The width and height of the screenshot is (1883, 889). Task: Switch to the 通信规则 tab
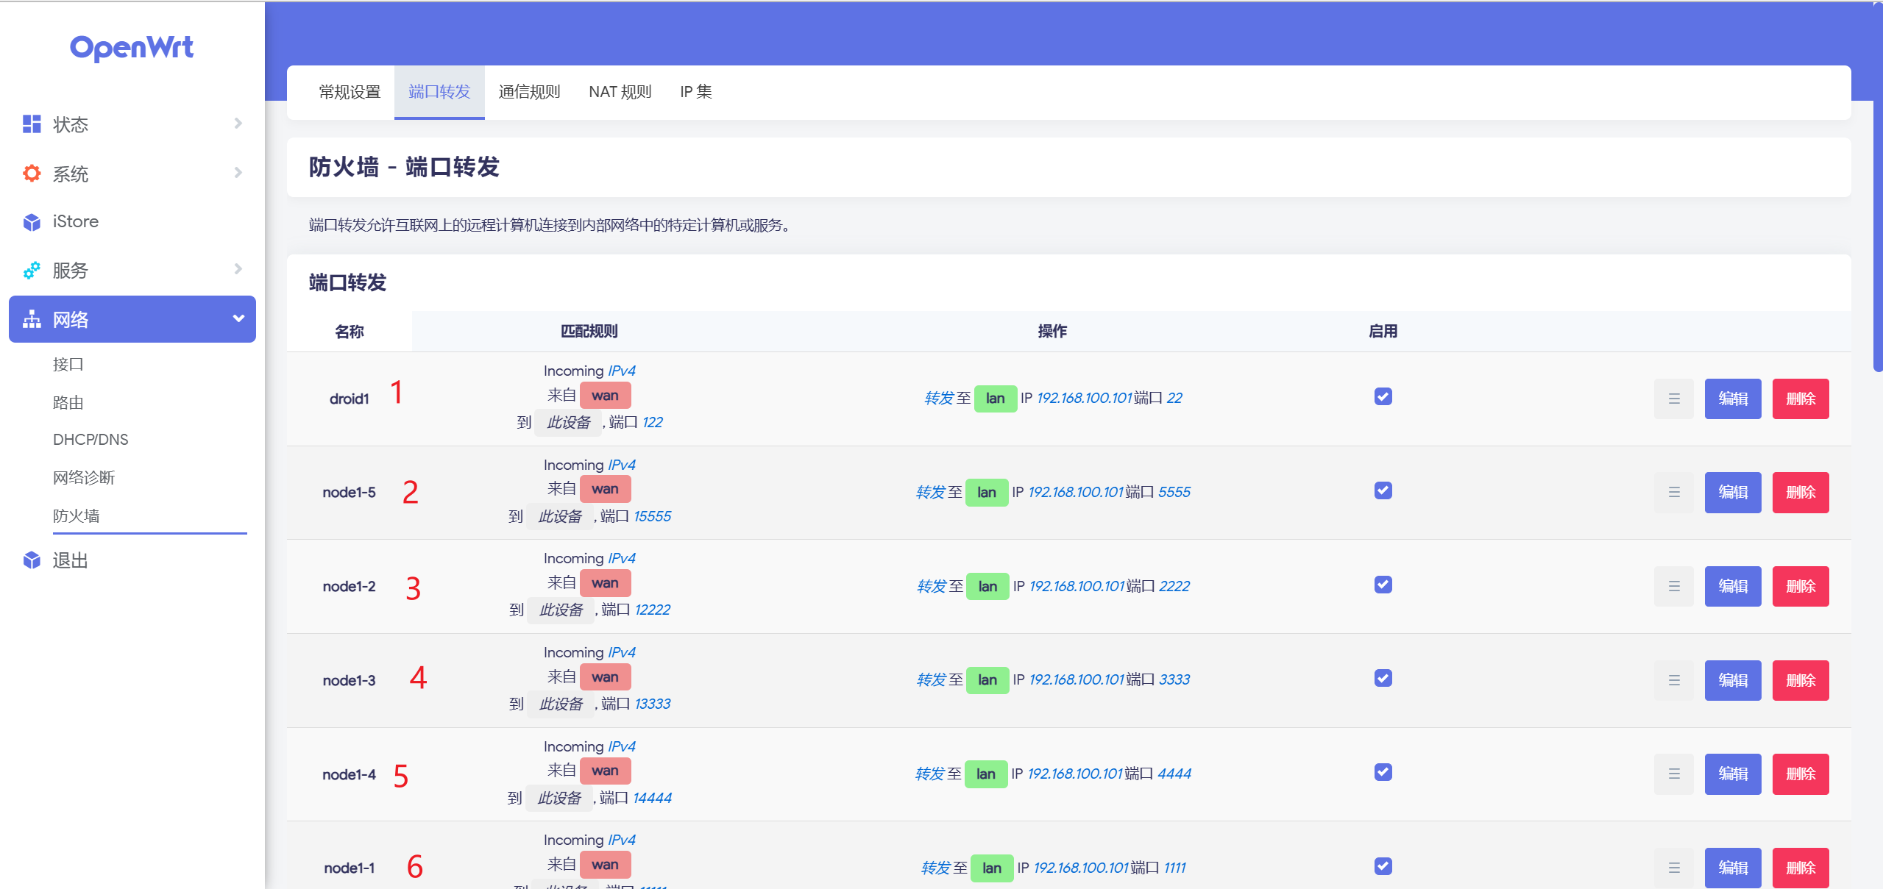(x=529, y=92)
